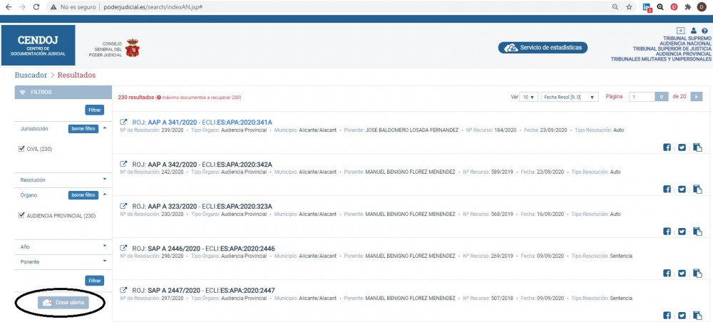
Task: Collapse the Órgano filter section
Action: click(105, 194)
